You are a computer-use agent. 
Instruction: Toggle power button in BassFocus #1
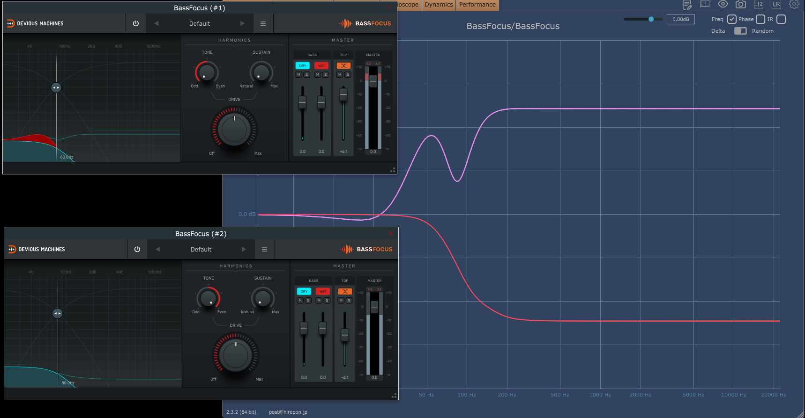[x=136, y=23]
